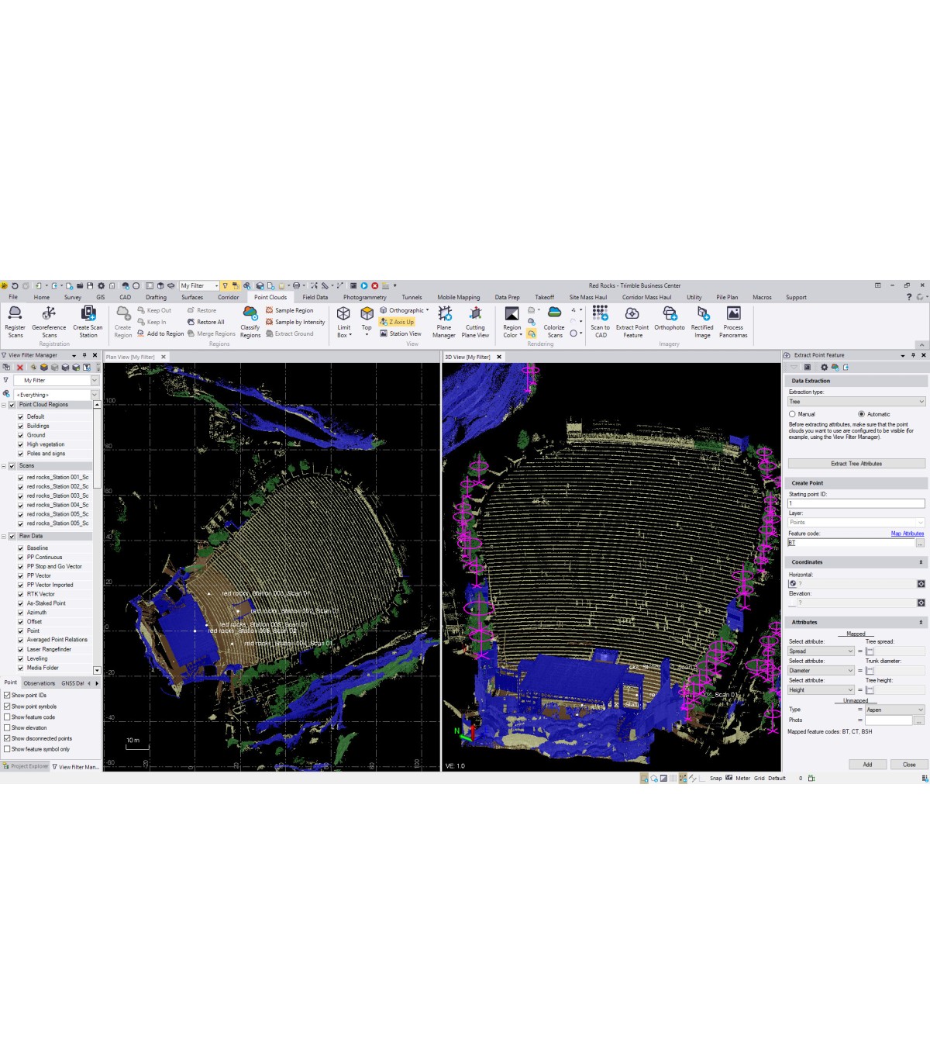Collapse the Attributes section
930x1064 pixels.
pyautogui.click(x=921, y=623)
